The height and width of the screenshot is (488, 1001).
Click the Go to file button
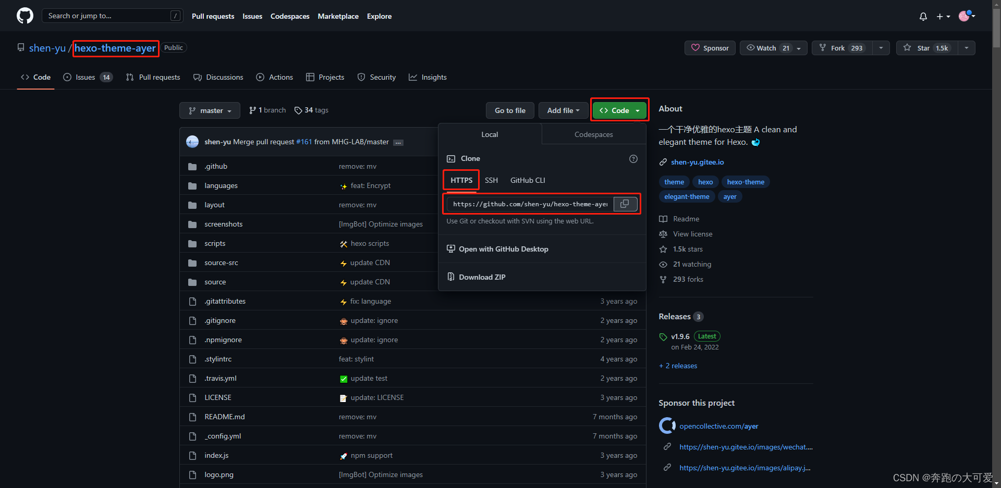coord(510,110)
